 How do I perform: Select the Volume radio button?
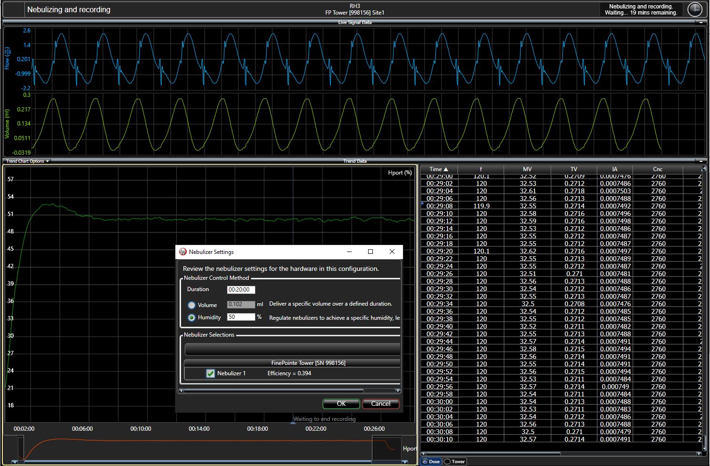tap(191, 305)
